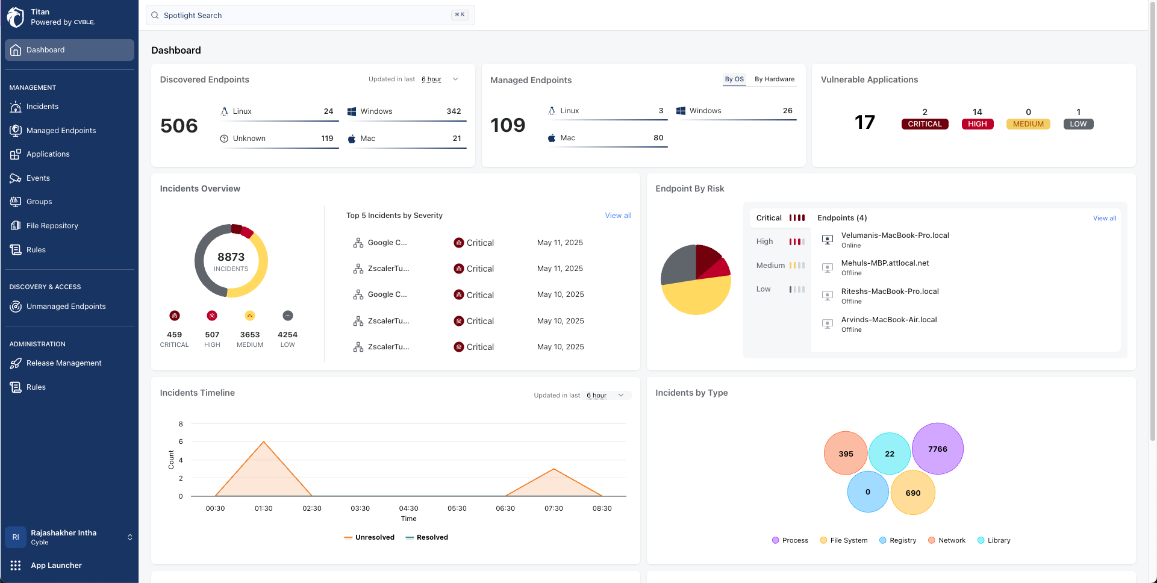Click the Applications grid icon
Viewport: 1157px width, 583px height.
[16, 154]
